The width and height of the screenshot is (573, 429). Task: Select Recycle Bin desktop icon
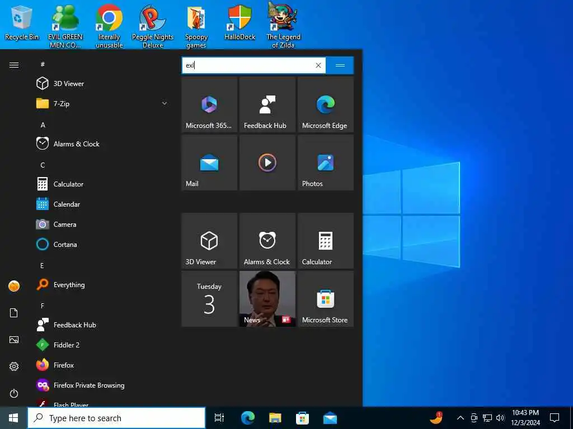pos(22,22)
